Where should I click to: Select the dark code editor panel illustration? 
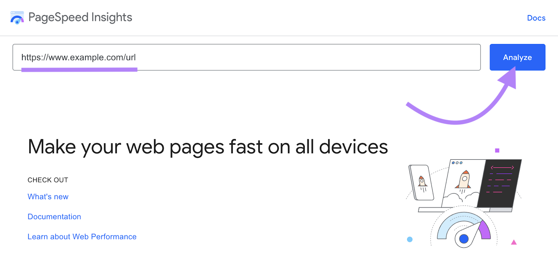coord(500,183)
